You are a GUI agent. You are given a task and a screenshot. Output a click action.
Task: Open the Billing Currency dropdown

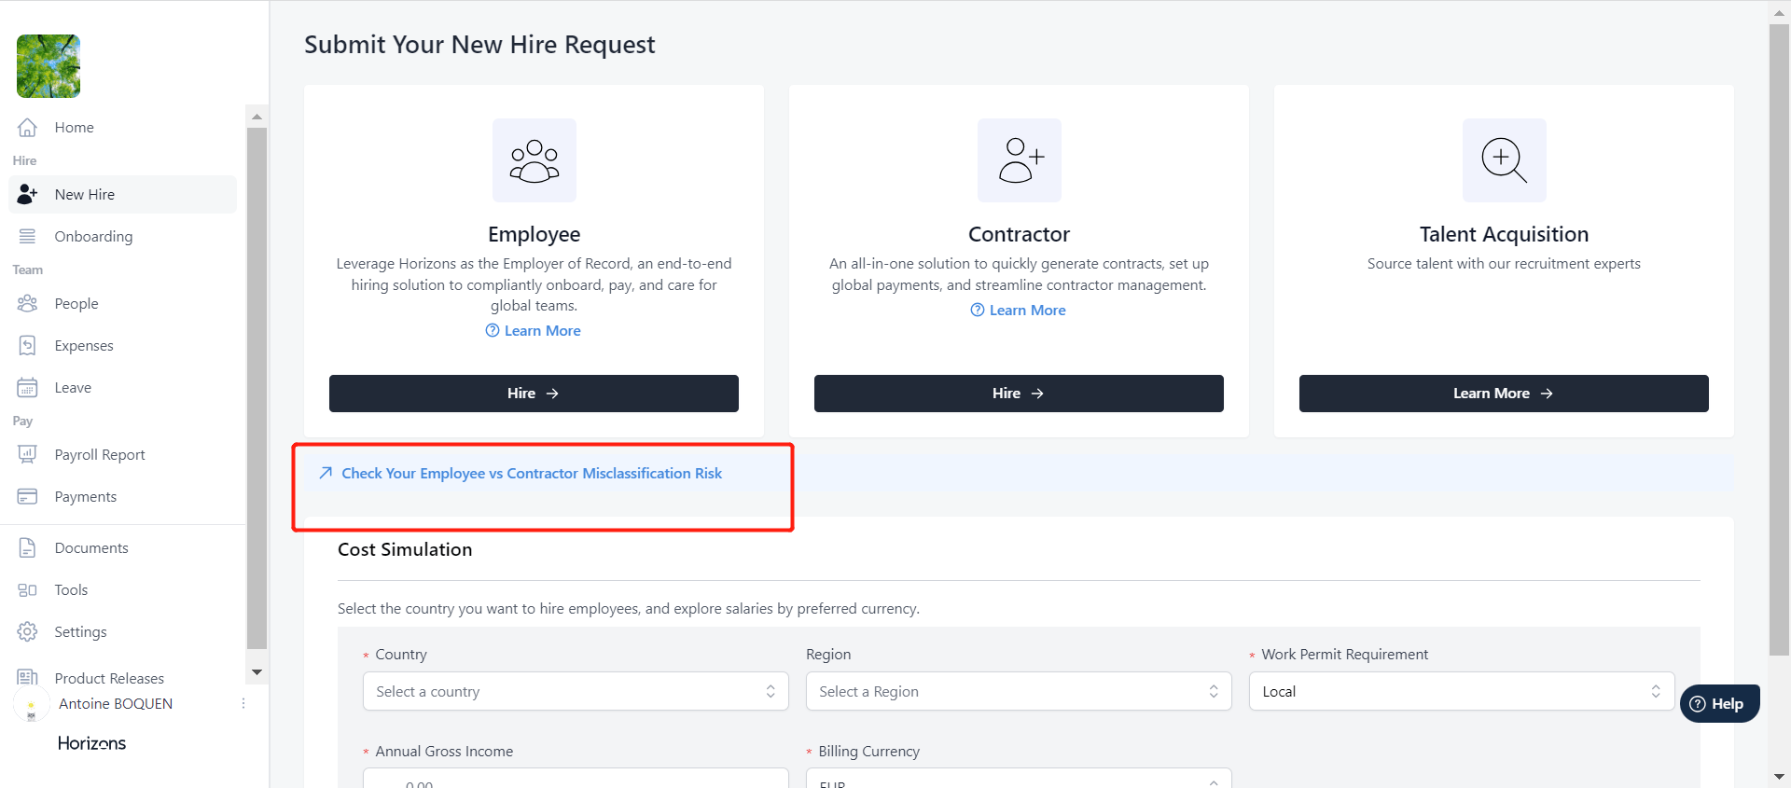coord(1019,779)
